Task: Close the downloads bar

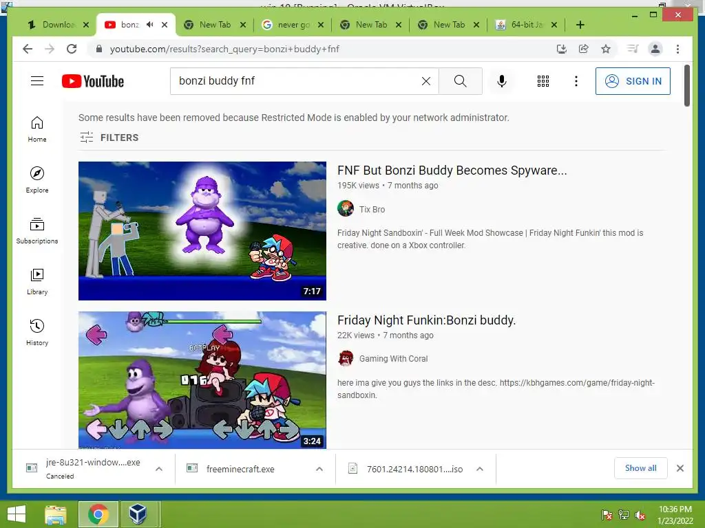Action: click(x=680, y=468)
